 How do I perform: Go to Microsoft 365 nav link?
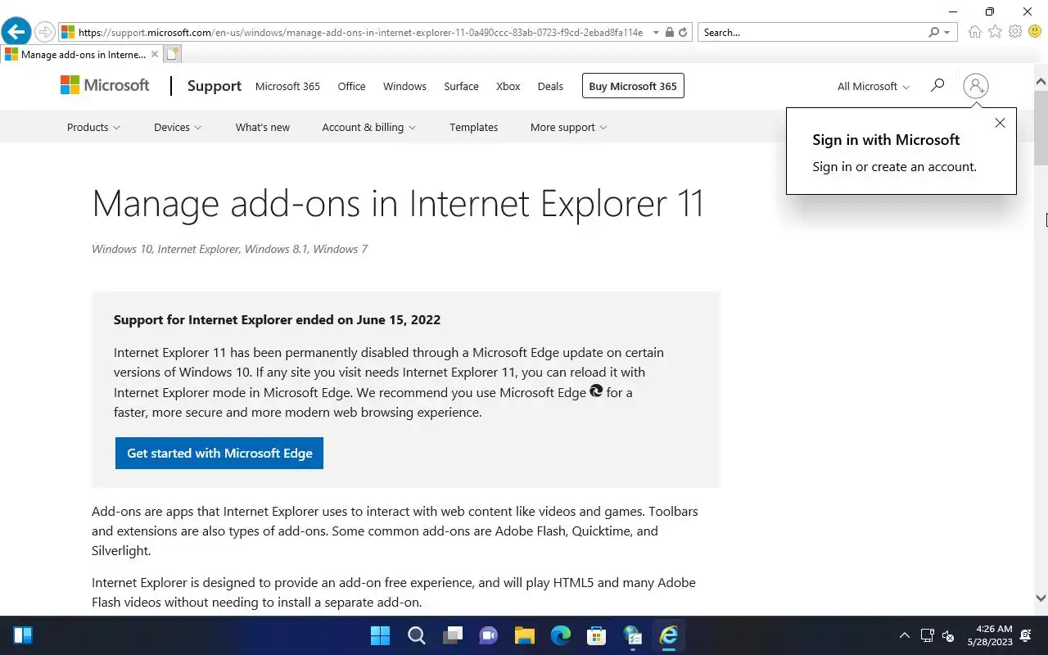coord(287,86)
